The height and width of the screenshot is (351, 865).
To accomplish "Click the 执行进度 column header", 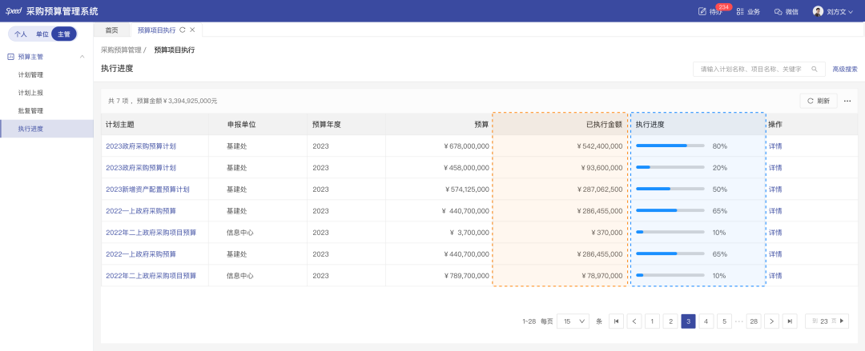I will click(698, 125).
